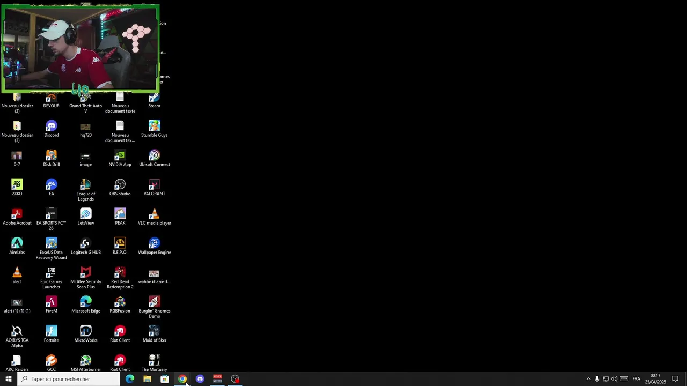Launch Burglin' Gnomes Demo shortcut
687x386 pixels.
(x=154, y=308)
